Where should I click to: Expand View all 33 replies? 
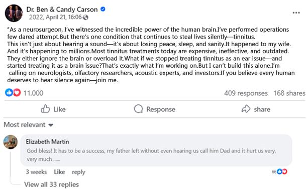(x=51, y=184)
